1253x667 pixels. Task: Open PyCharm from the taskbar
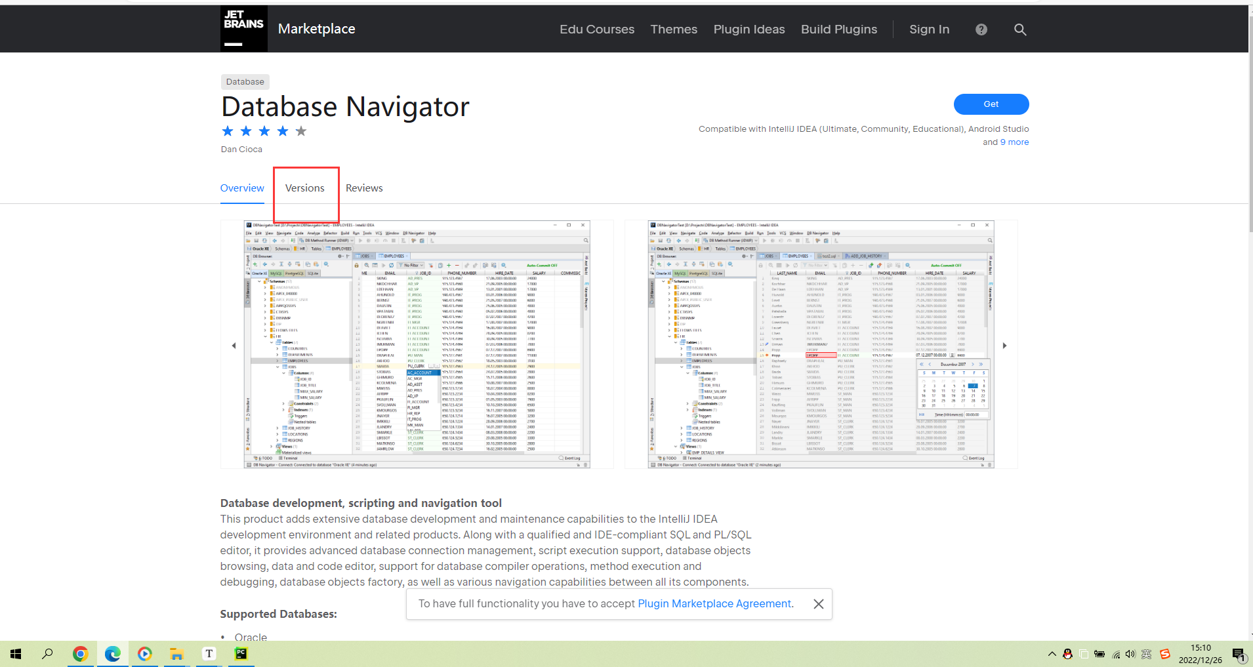click(241, 654)
